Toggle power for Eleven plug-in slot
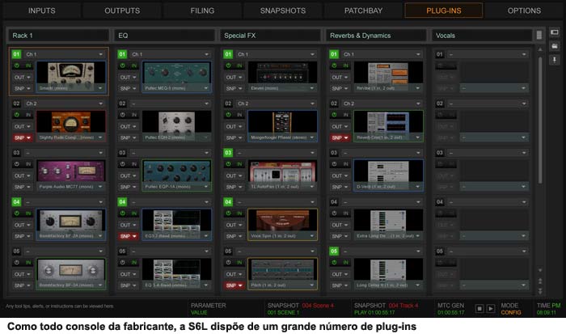Image resolution: width=566 pixels, height=334 pixels. point(229,66)
